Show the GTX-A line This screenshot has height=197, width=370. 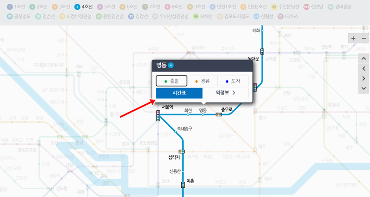[288, 17]
